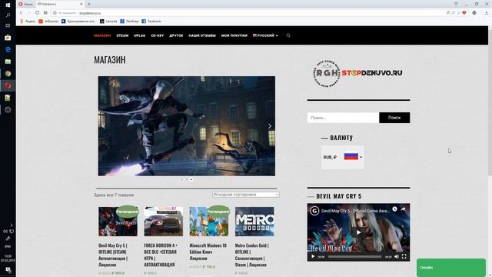The height and width of the screenshot is (277, 492).
Task: Open the green Онлайн chat widget
Action: pyautogui.click(x=451, y=268)
